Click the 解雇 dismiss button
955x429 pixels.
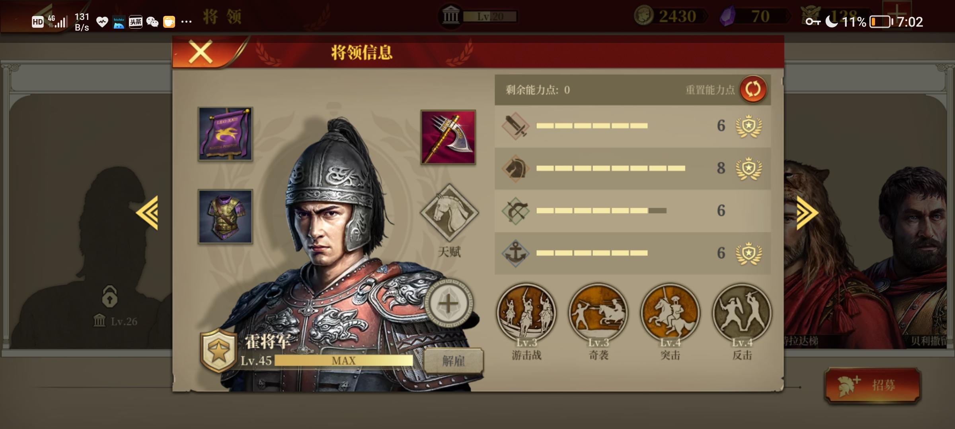point(454,361)
